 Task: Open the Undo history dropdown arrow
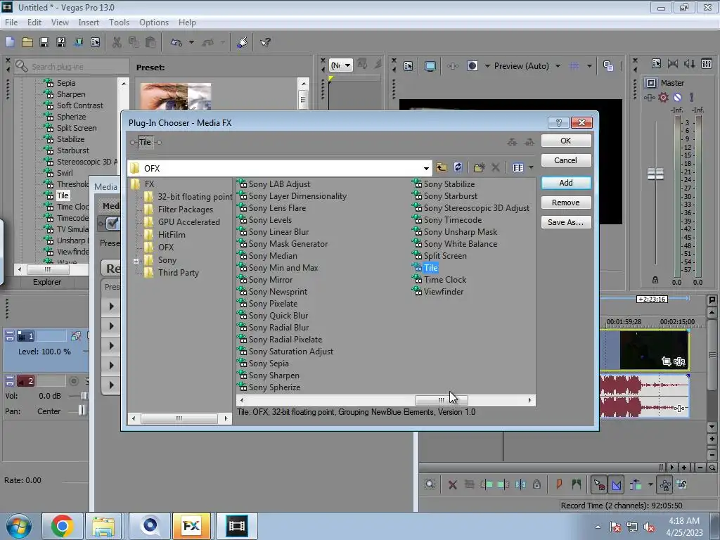pyautogui.click(x=191, y=42)
